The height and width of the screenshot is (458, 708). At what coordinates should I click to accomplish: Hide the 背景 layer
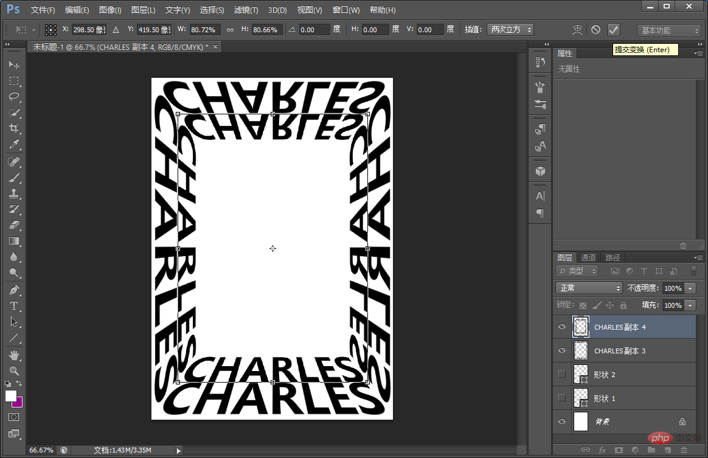tap(561, 422)
